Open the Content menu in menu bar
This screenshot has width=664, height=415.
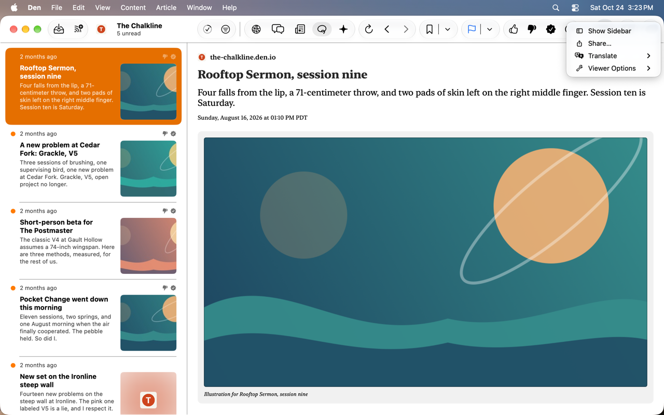point(133,8)
